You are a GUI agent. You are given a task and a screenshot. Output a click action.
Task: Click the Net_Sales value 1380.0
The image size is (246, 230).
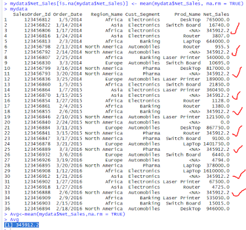[221, 106]
